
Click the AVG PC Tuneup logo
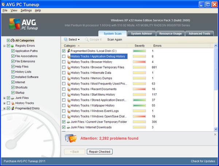pyautogui.click(x=23, y=24)
